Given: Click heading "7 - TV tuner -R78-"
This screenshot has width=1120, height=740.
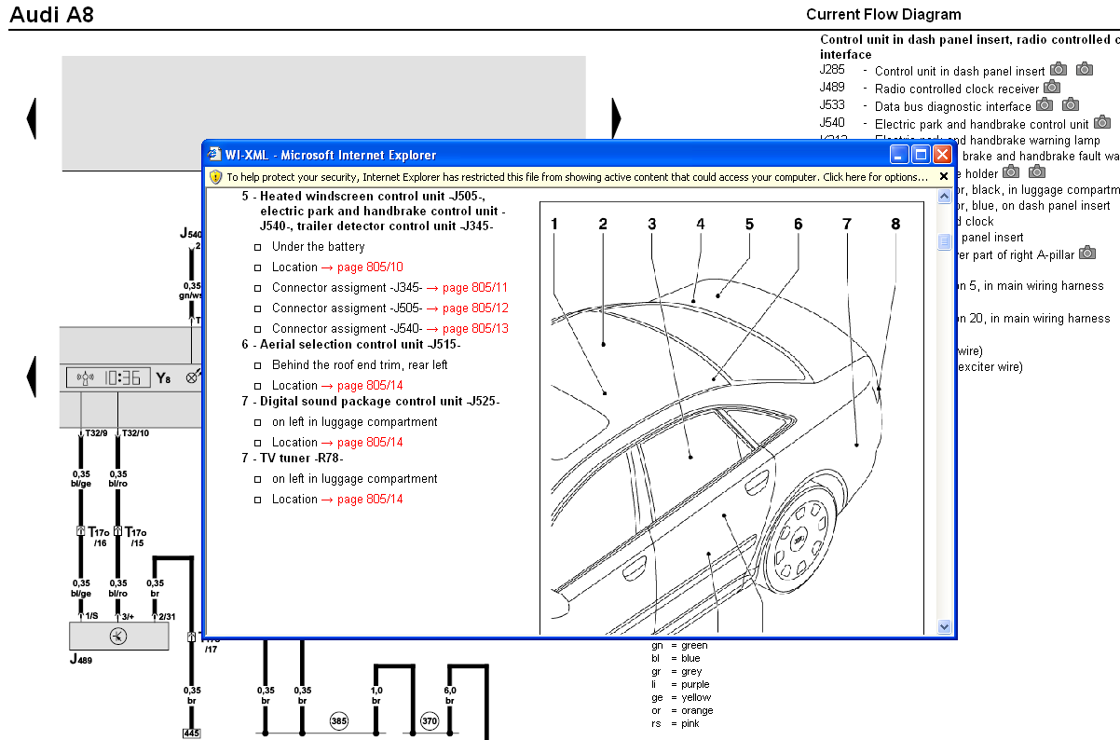Looking at the screenshot, I should tap(293, 459).
